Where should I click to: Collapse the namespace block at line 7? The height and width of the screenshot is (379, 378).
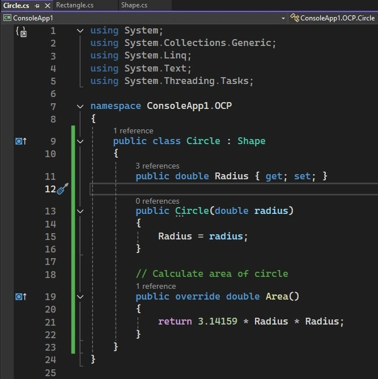tap(80, 106)
